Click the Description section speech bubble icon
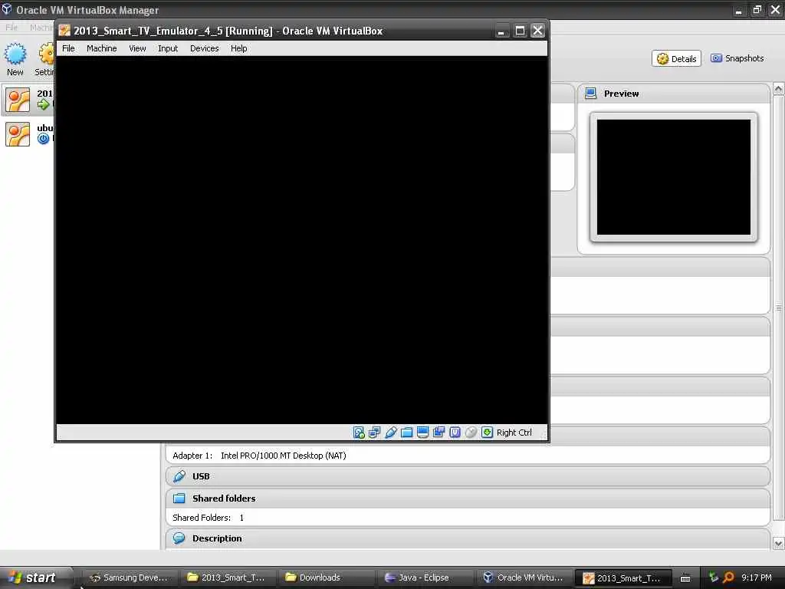The height and width of the screenshot is (589, 785). pyautogui.click(x=179, y=538)
